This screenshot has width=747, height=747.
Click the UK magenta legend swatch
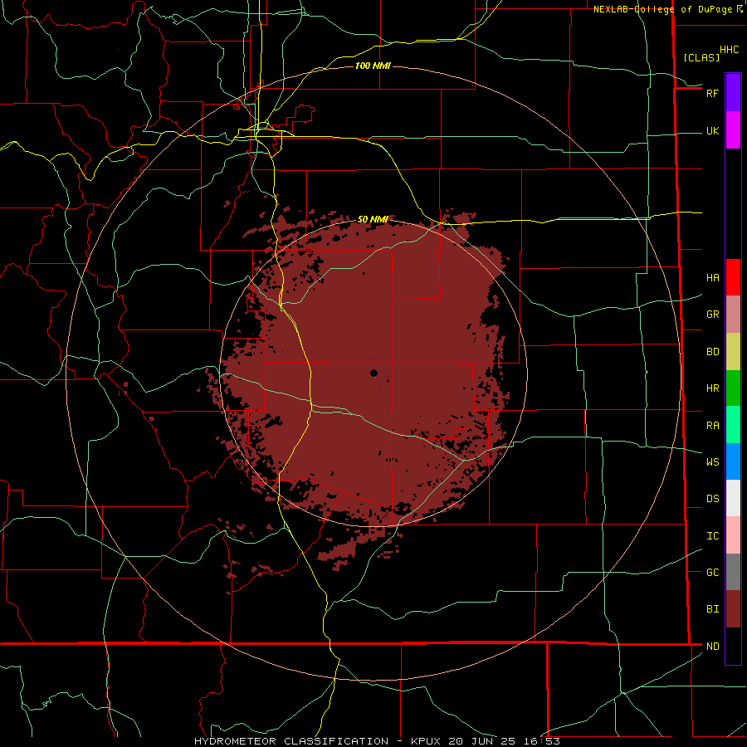(x=733, y=130)
